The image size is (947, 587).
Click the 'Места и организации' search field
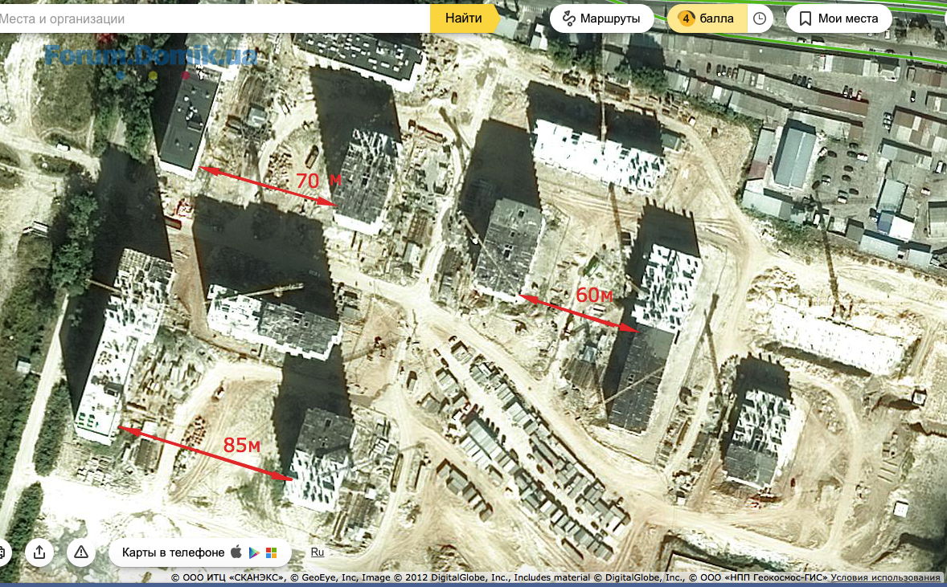point(215,18)
